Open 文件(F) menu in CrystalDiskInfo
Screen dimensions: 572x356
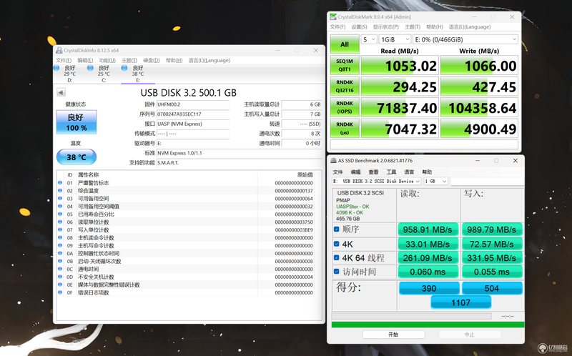(64, 61)
